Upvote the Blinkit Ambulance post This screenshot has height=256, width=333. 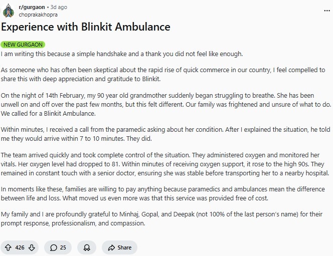coord(8,247)
